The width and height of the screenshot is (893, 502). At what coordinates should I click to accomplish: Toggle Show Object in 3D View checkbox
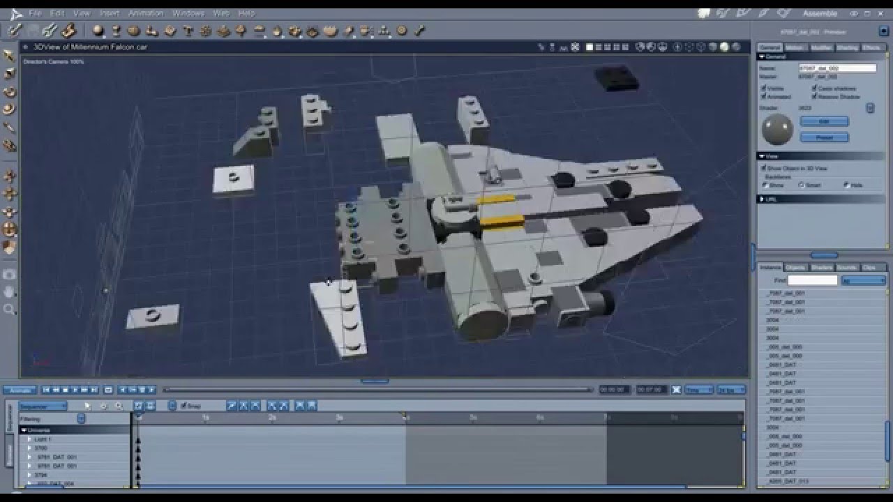pos(763,169)
